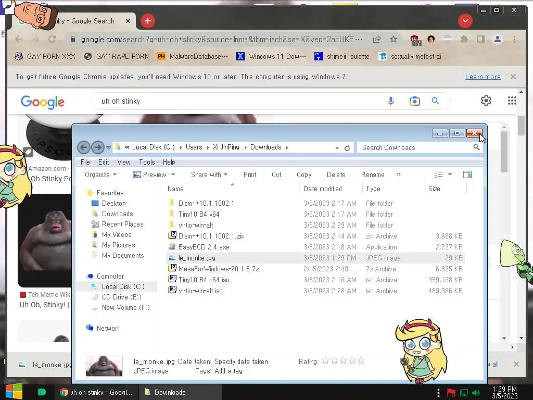Viewport: 533px width, 400px height.
Task: Open Chrome side panel icon
Action: (480, 39)
